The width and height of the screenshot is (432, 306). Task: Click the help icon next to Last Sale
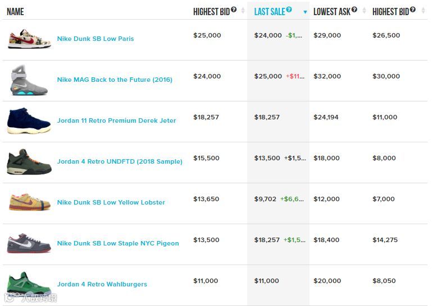point(289,10)
